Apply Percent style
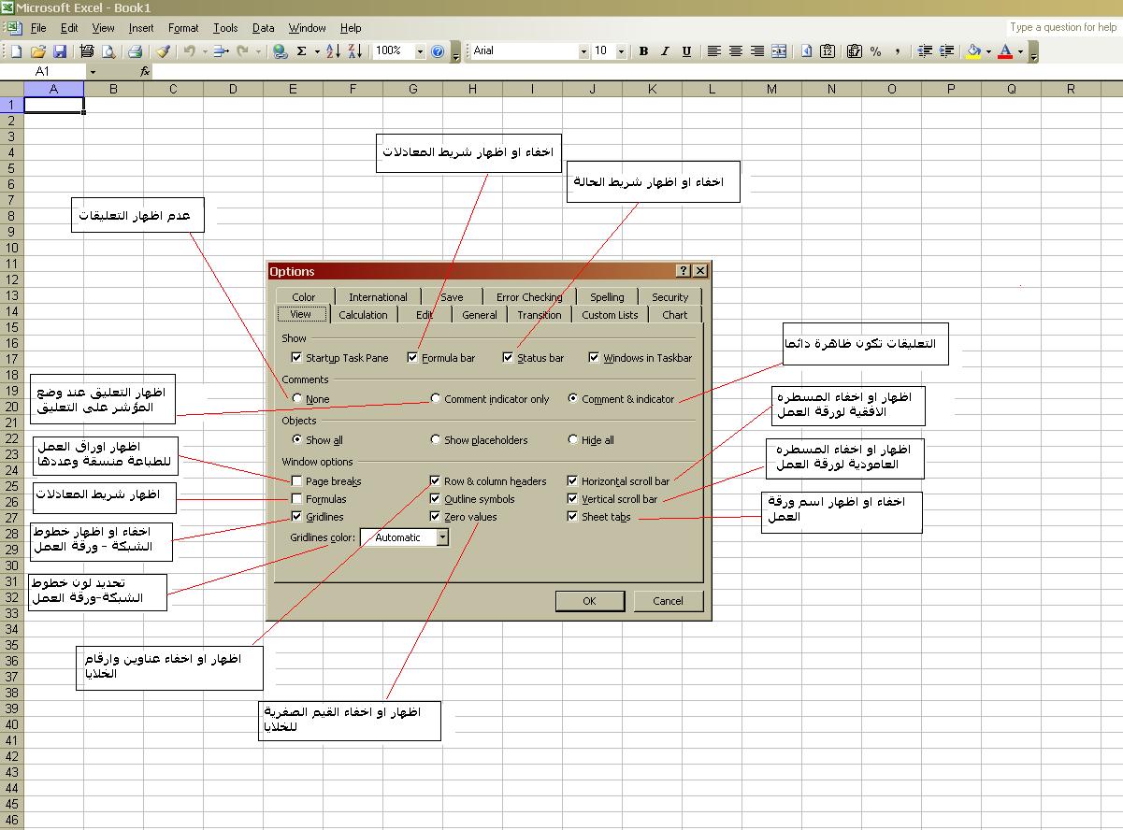This screenshot has height=830, width=1123. [875, 51]
